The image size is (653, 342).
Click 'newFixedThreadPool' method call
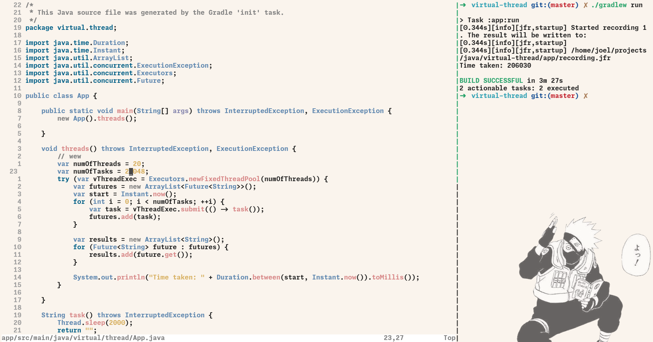[225, 179]
